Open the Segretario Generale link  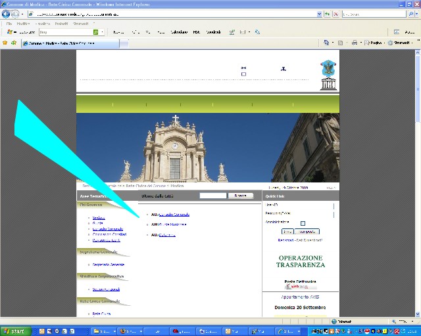click(109, 264)
